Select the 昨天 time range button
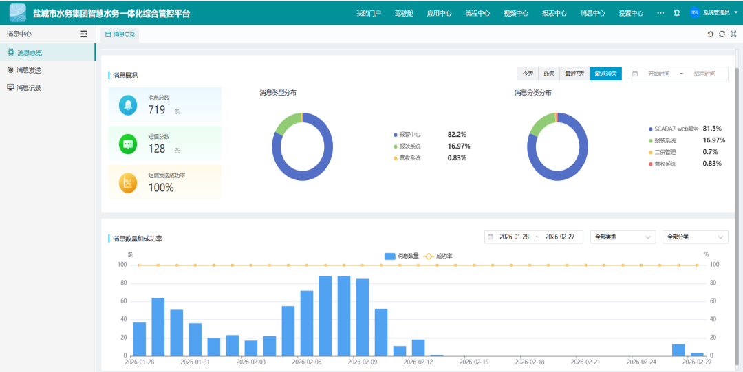This screenshot has height=372, width=743. coord(549,74)
